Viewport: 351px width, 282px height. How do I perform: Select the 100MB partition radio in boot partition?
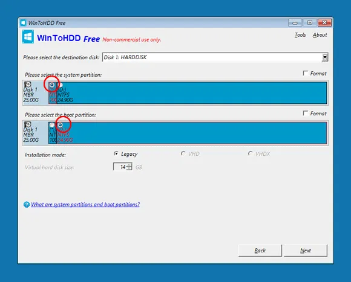(52, 125)
